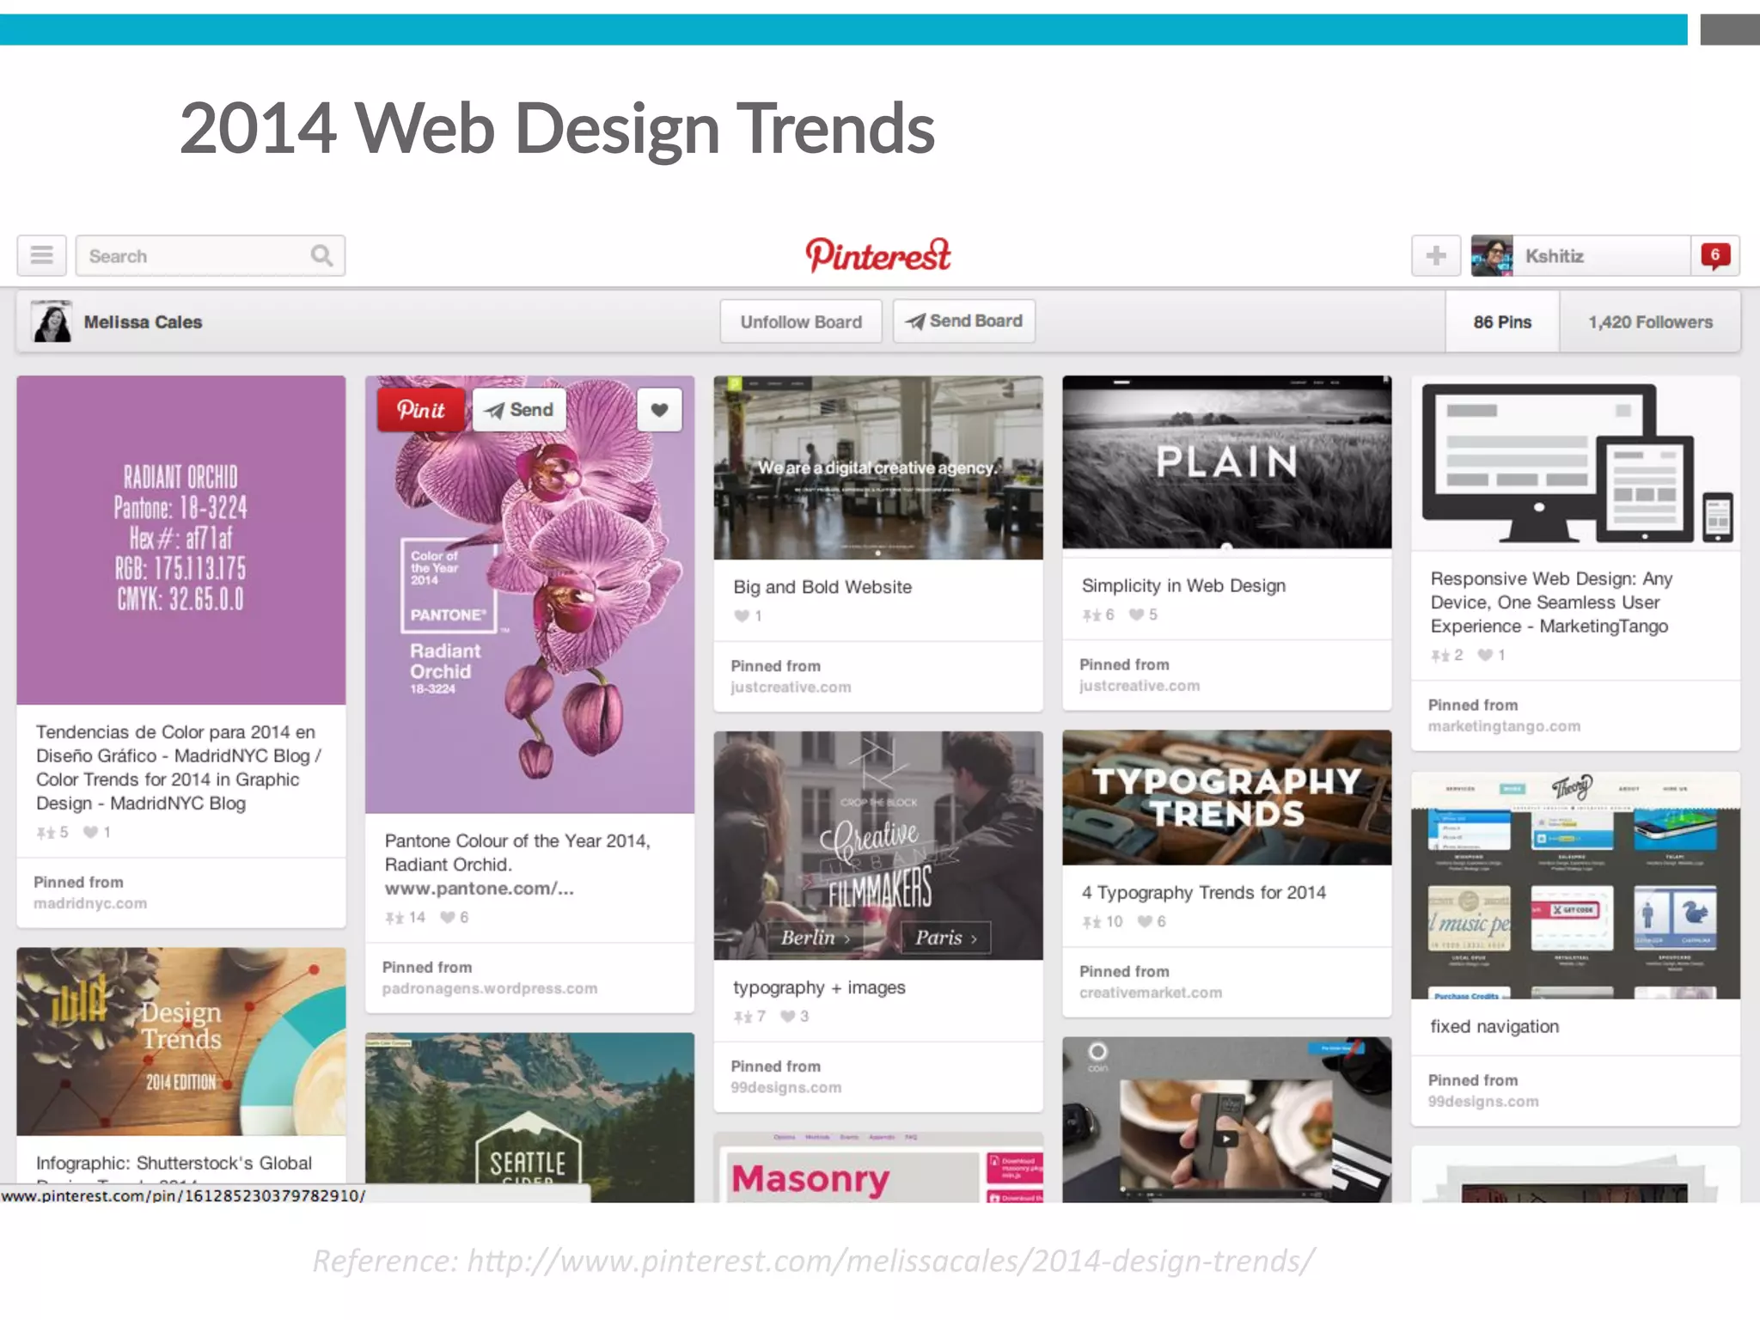
Task: Click justcreative.com under Big and Bold Website
Action: pyautogui.click(x=791, y=687)
